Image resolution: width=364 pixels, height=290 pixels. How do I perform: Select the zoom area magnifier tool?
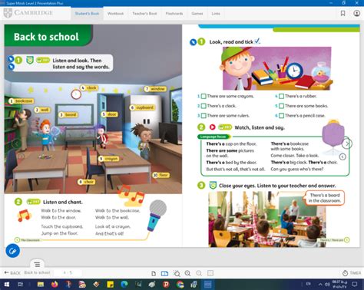click(x=177, y=273)
